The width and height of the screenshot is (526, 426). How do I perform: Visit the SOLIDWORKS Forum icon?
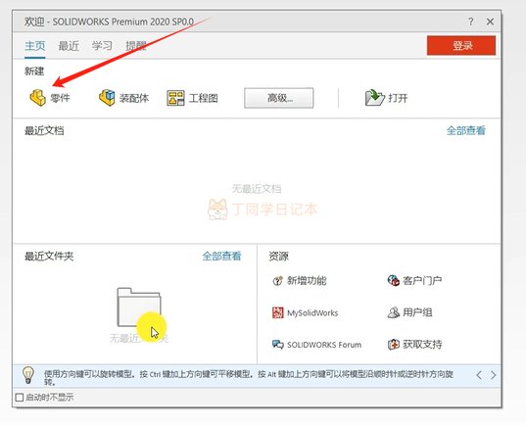(278, 345)
